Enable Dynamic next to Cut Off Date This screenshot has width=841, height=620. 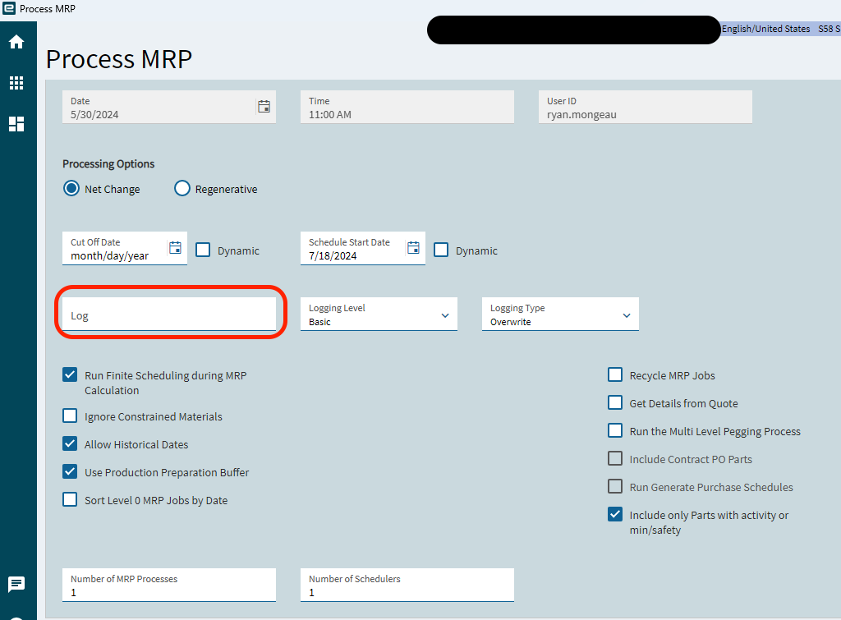[x=203, y=250]
